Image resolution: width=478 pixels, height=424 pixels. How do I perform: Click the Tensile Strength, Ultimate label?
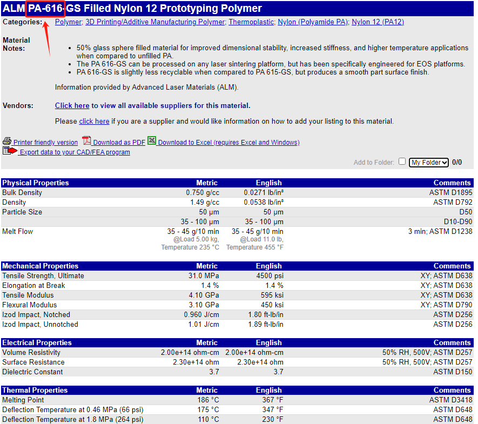click(43, 276)
